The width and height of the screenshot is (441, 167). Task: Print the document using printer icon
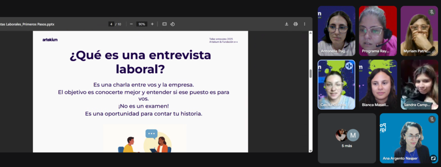295,24
